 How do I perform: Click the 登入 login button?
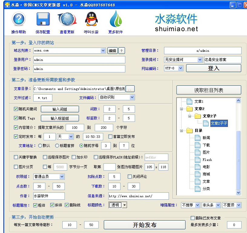(214, 68)
